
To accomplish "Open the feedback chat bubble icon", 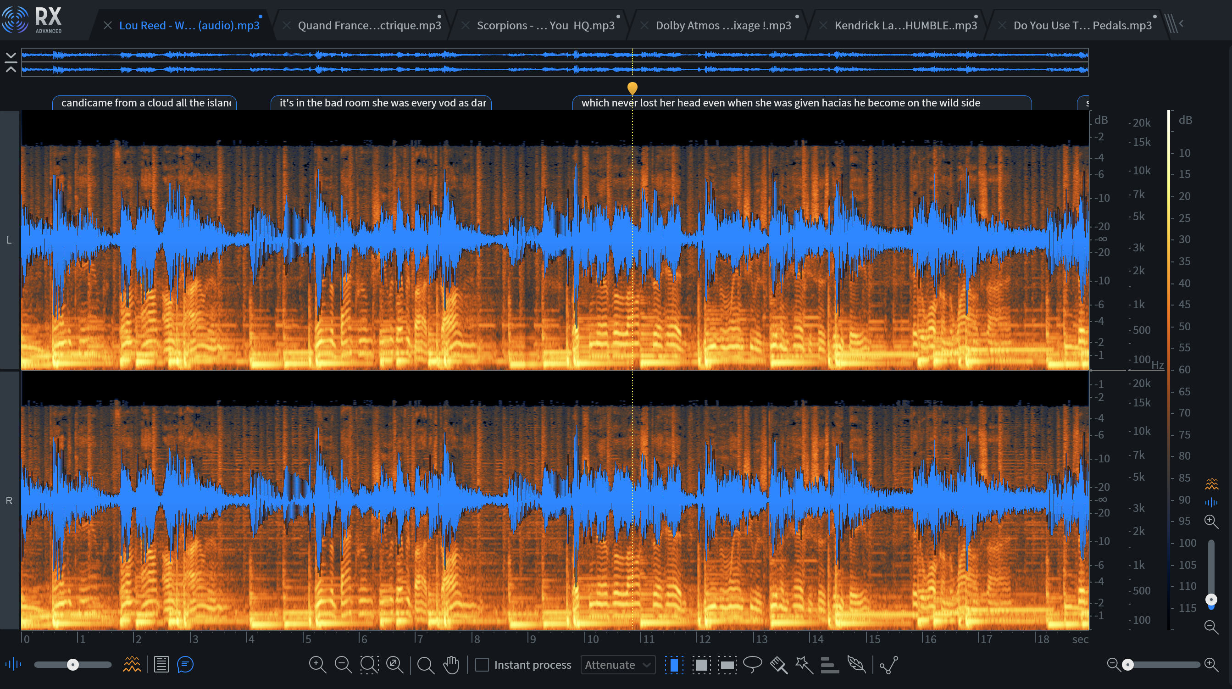I will pyautogui.click(x=185, y=665).
